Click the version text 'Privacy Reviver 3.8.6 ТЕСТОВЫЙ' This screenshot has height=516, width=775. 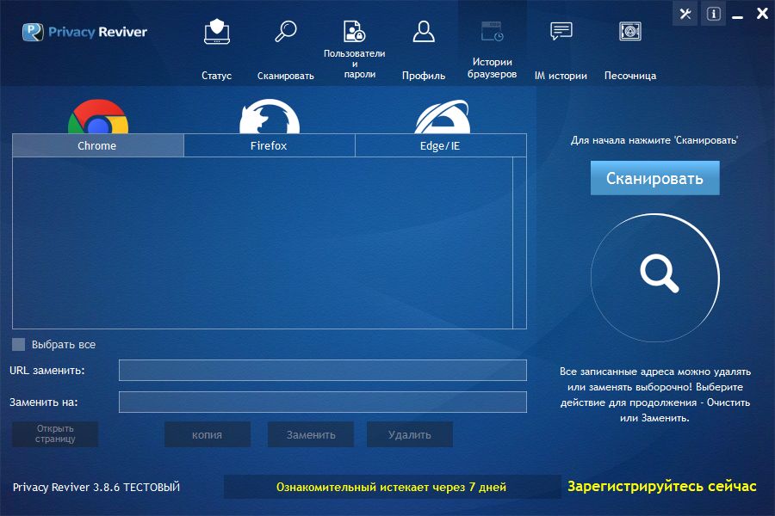coord(96,487)
